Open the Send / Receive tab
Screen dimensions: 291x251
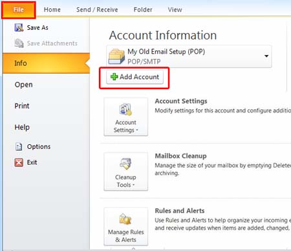click(x=97, y=10)
